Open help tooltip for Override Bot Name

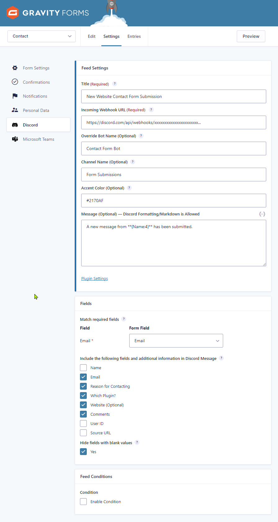click(141, 136)
